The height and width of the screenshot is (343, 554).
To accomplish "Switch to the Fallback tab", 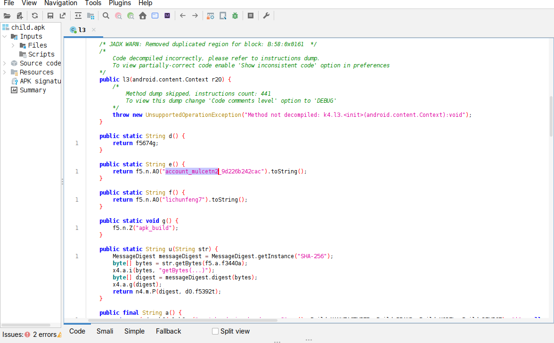I will pyautogui.click(x=169, y=331).
